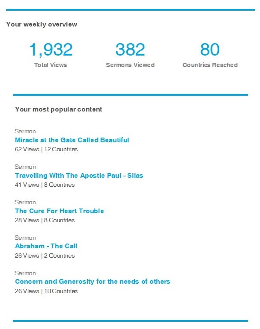Open the 'Abraham - The Call' sermon
The height and width of the screenshot is (329, 260).
tap(46, 246)
